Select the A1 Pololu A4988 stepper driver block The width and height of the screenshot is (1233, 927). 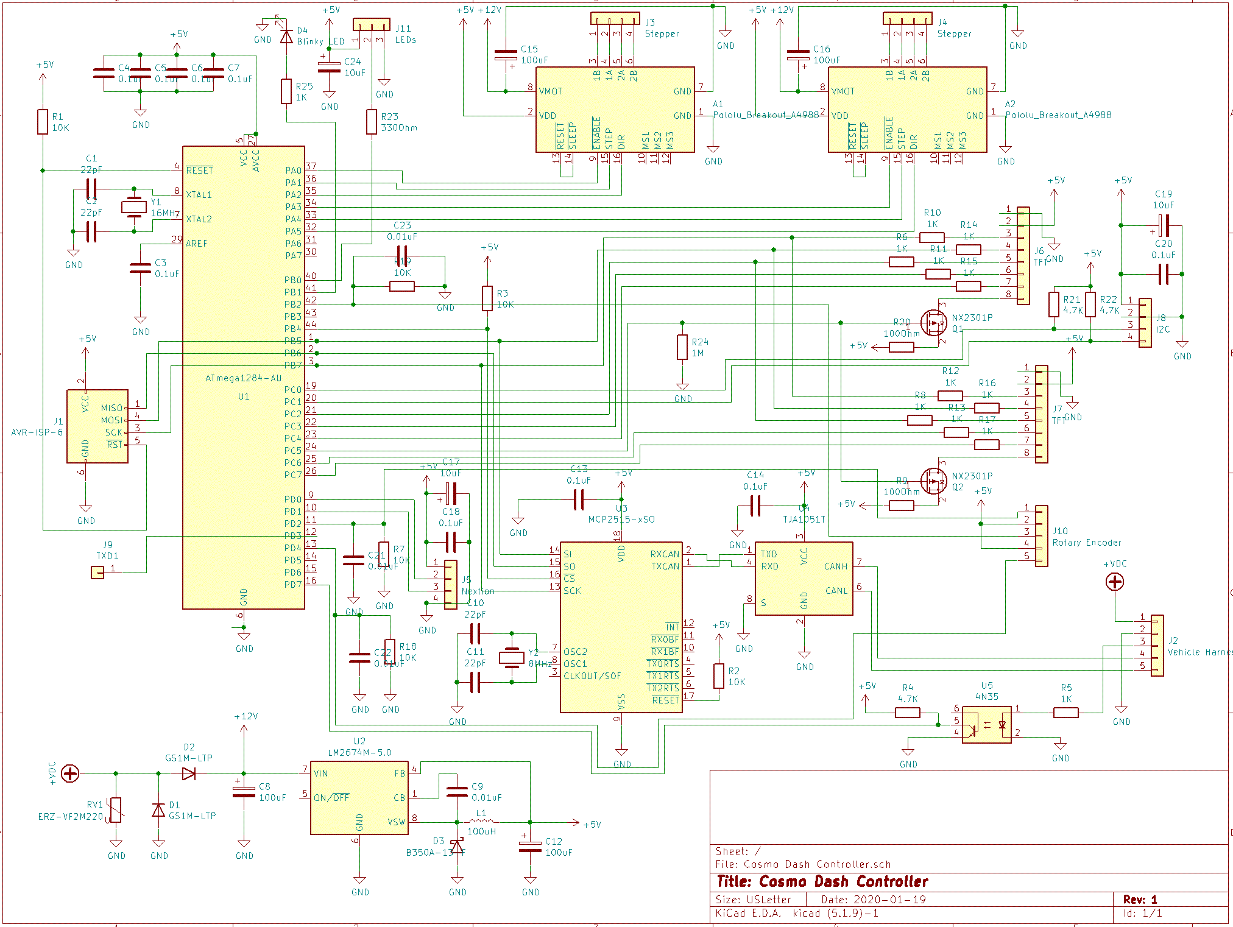(x=615, y=110)
